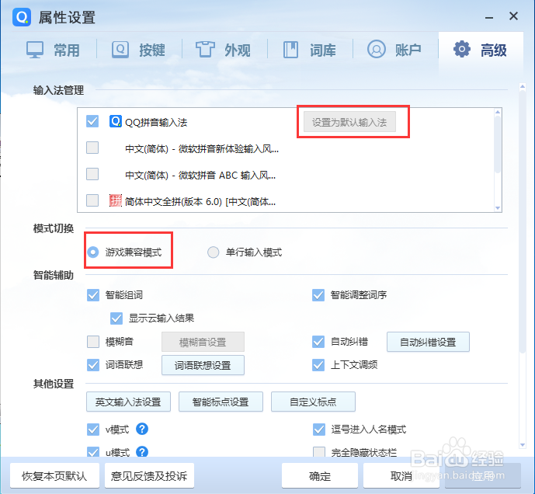535x494 pixels.
Task: Open 自动纠错设置 button
Action: (x=428, y=342)
